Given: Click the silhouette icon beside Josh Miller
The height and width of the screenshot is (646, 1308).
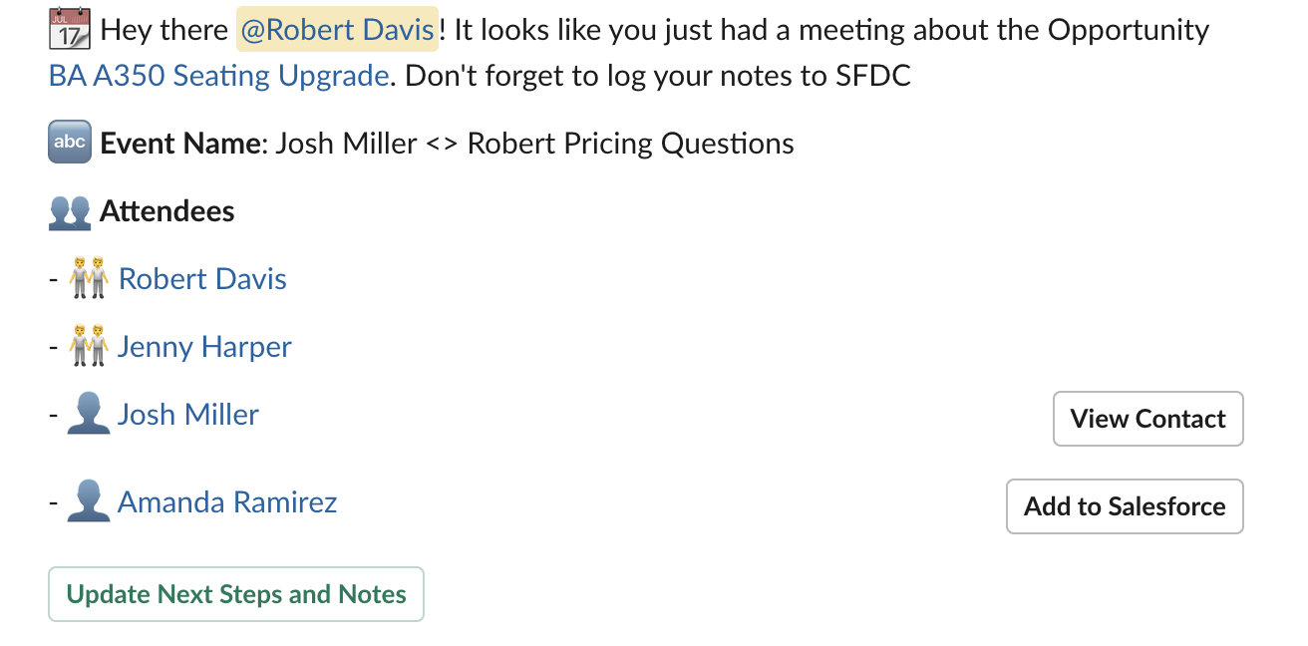Looking at the screenshot, I should point(89,415).
